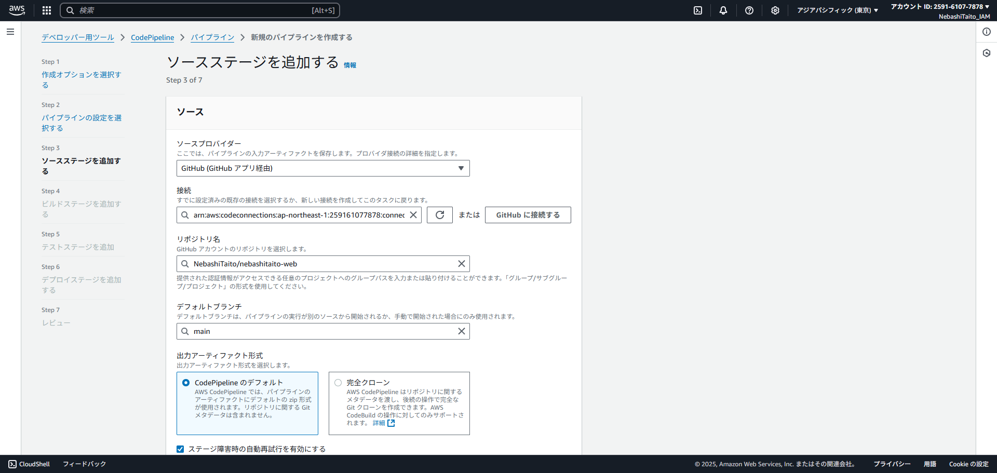This screenshot has width=997, height=473.
Task: Click デベロッパー用ツール breadcrumb
Action: [78, 37]
